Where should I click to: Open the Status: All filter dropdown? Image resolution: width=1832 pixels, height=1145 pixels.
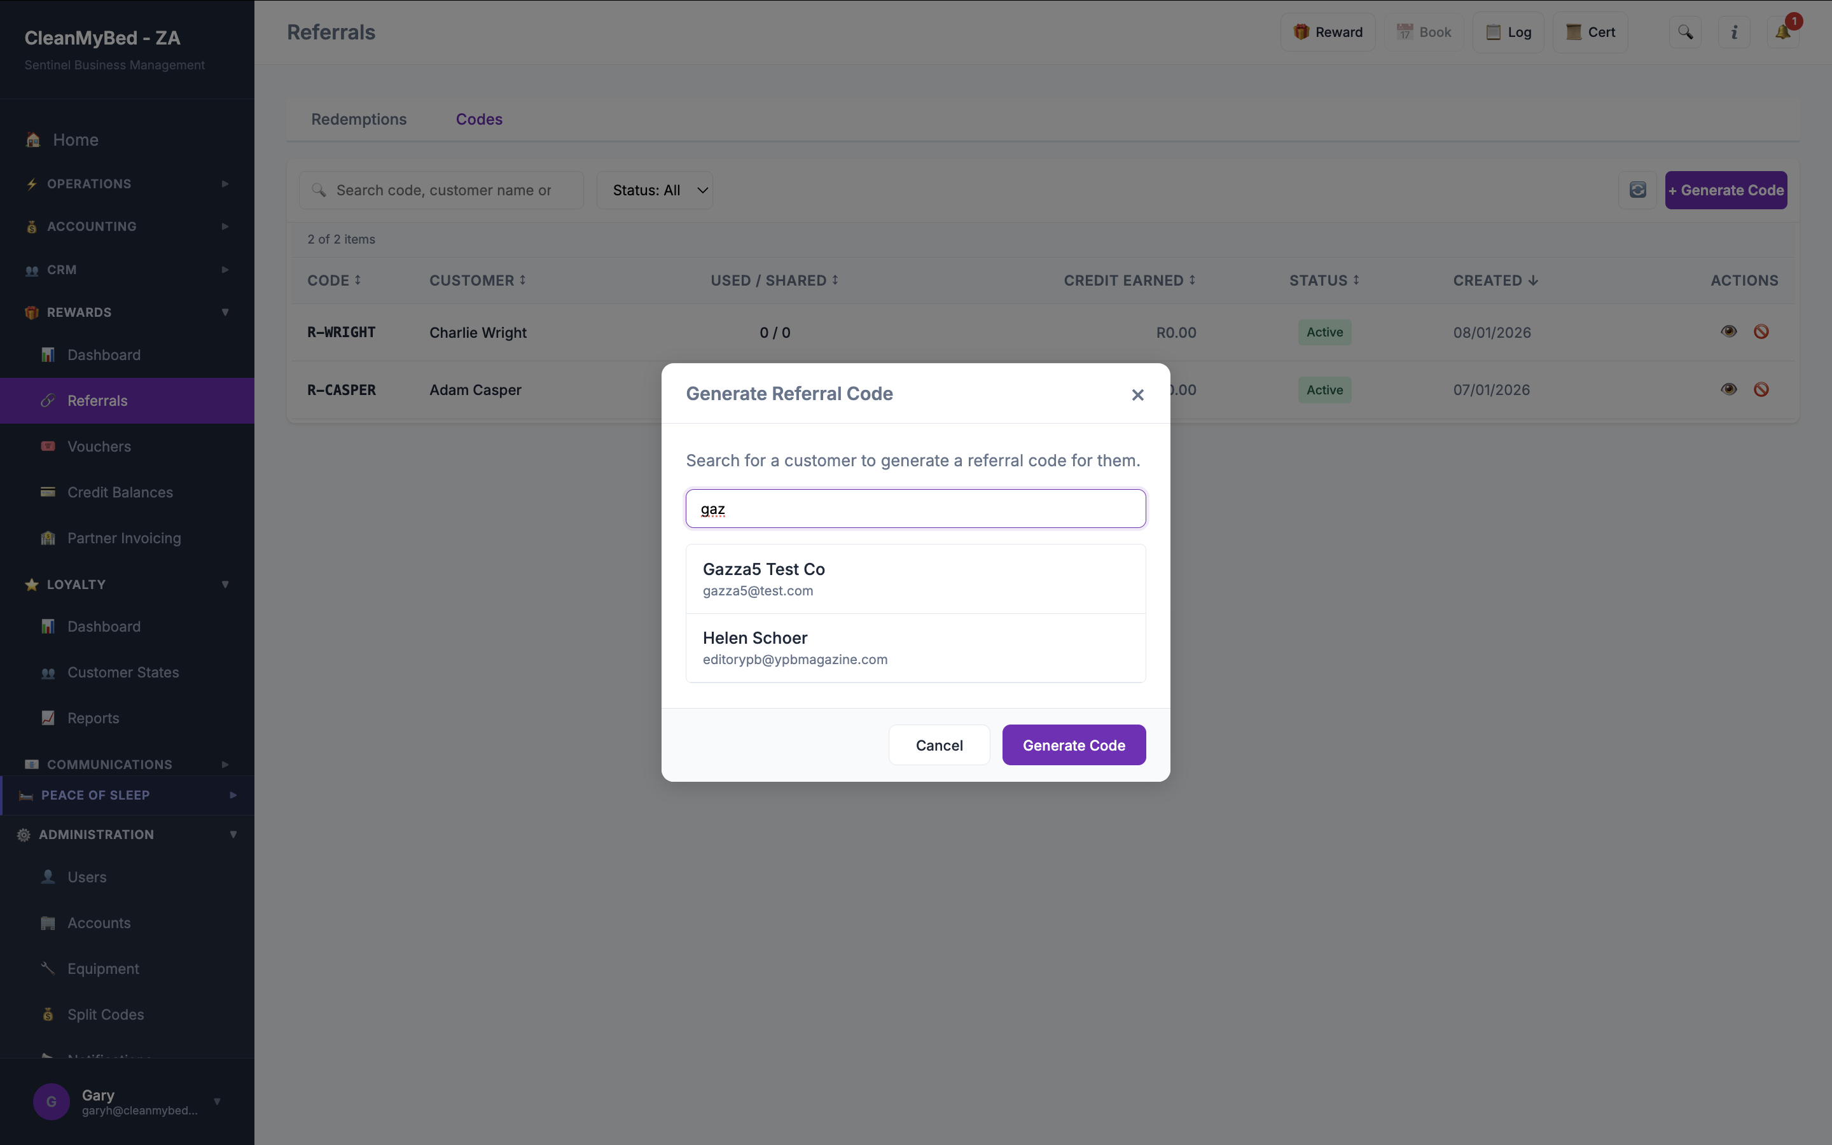[656, 190]
